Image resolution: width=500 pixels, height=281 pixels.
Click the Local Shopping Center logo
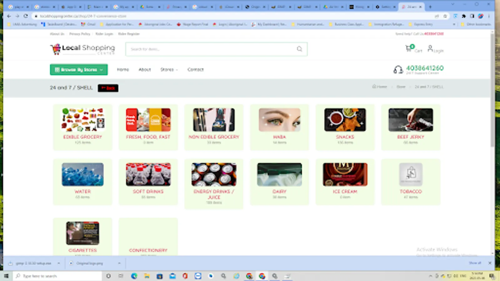[x=82, y=49]
